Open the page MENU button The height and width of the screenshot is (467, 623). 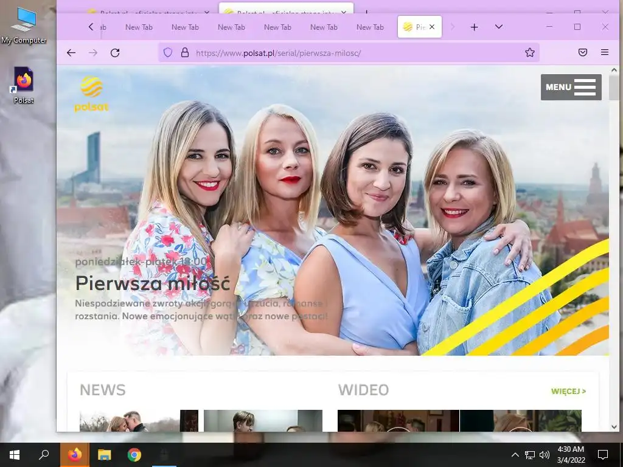coord(571,87)
